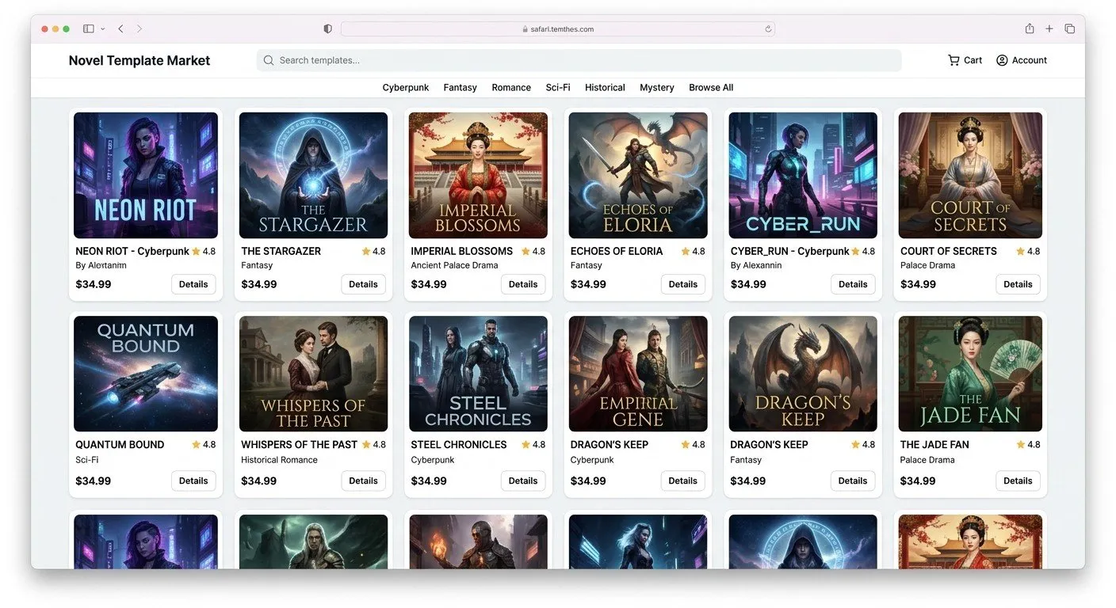Reload the page from the address bar
This screenshot has height=608, width=1116.
[x=767, y=29]
